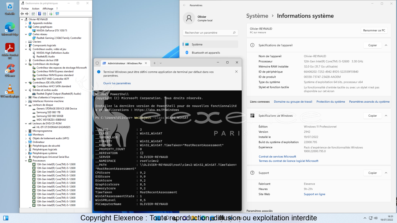Open Domaine ou groupe de travail link

(293, 102)
